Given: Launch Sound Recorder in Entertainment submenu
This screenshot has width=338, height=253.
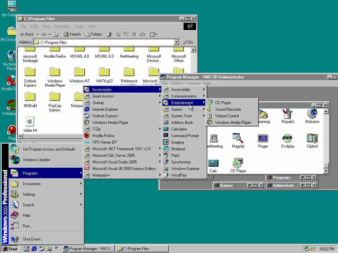Looking at the screenshot, I should [x=232, y=109].
